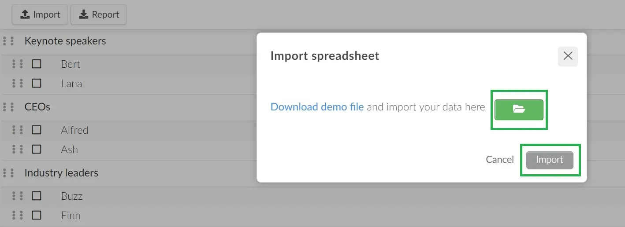The image size is (625, 227).
Task: Select the Keynote speakers group title
Action: pyautogui.click(x=65, y=41)
